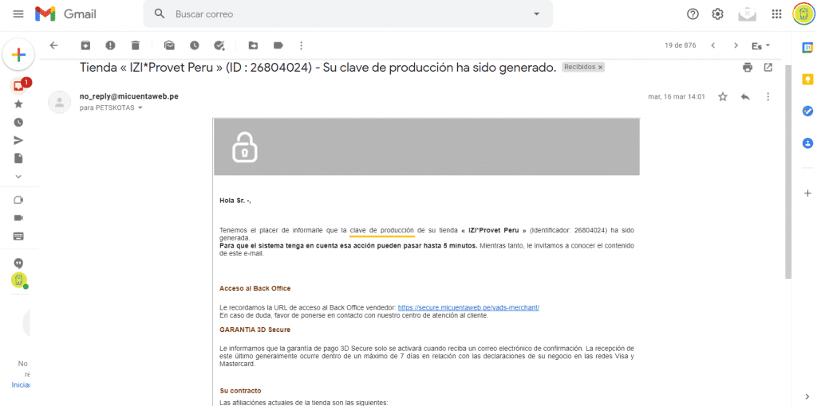Reply to no_reply@micuentaweb.pe with the arrow
This screenshot has height=406, width=817.
(x=745, y=96)
